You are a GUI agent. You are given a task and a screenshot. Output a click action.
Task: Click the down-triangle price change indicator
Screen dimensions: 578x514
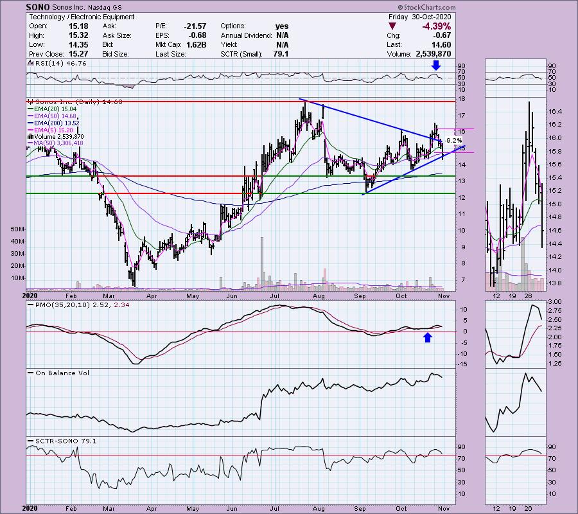click(392, 26)
